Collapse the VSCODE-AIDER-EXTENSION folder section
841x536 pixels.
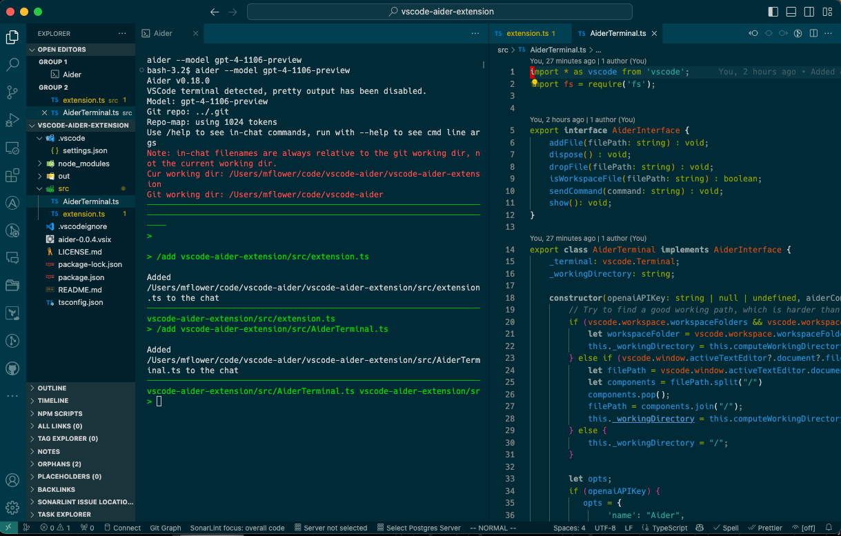[x=81, y=126]
